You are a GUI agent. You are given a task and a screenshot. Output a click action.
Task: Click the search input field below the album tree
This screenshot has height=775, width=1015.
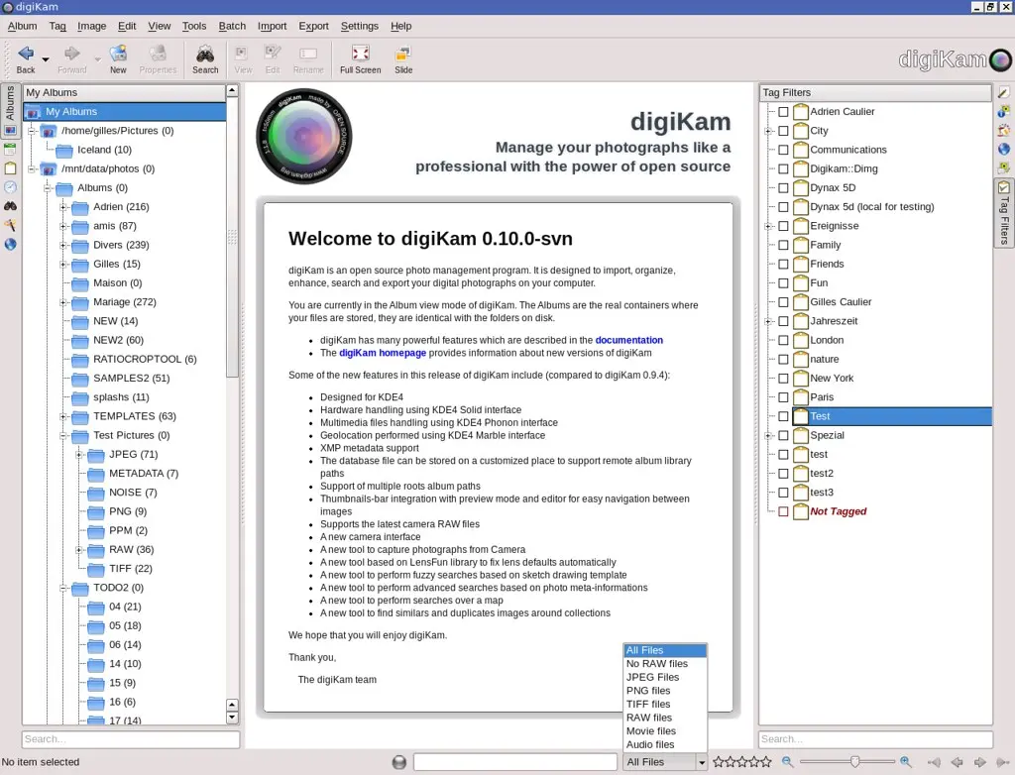click(x=129, y=739)
